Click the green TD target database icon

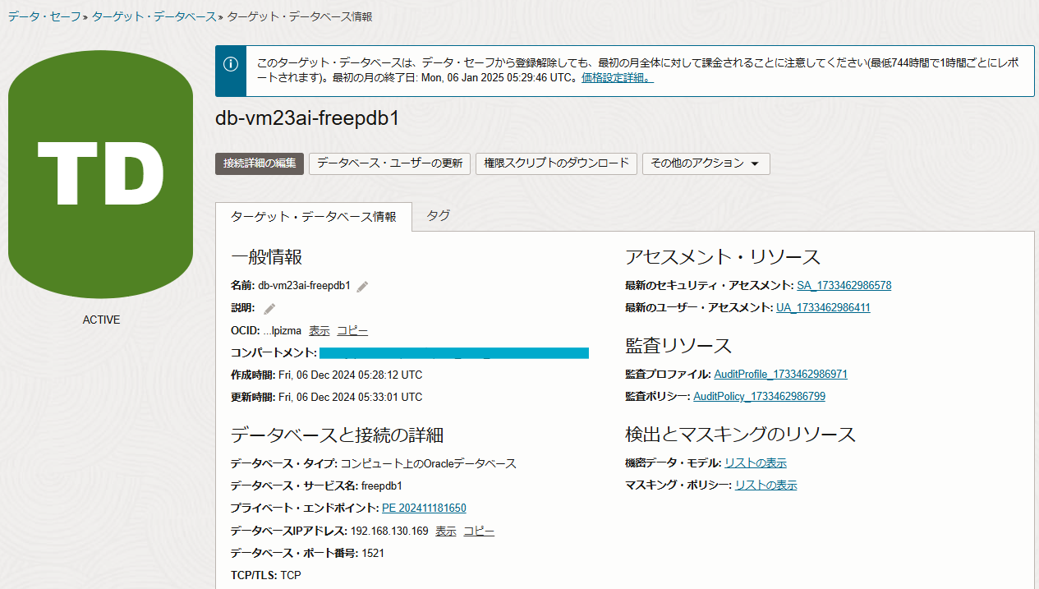[x=100, y=173]
